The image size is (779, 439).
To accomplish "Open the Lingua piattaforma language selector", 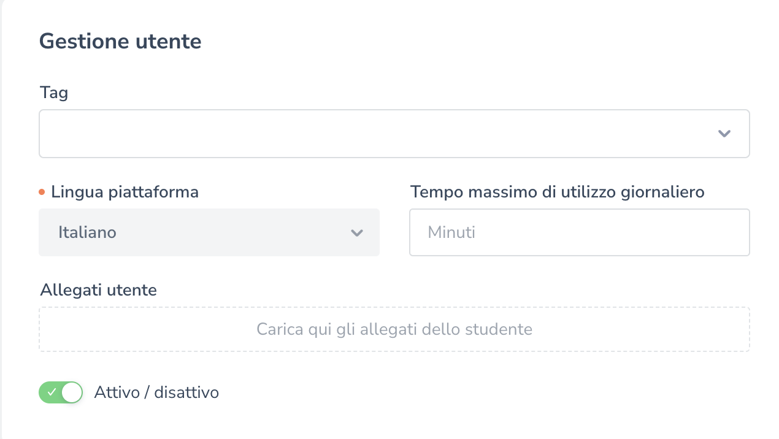I will [x=209, y=232].
